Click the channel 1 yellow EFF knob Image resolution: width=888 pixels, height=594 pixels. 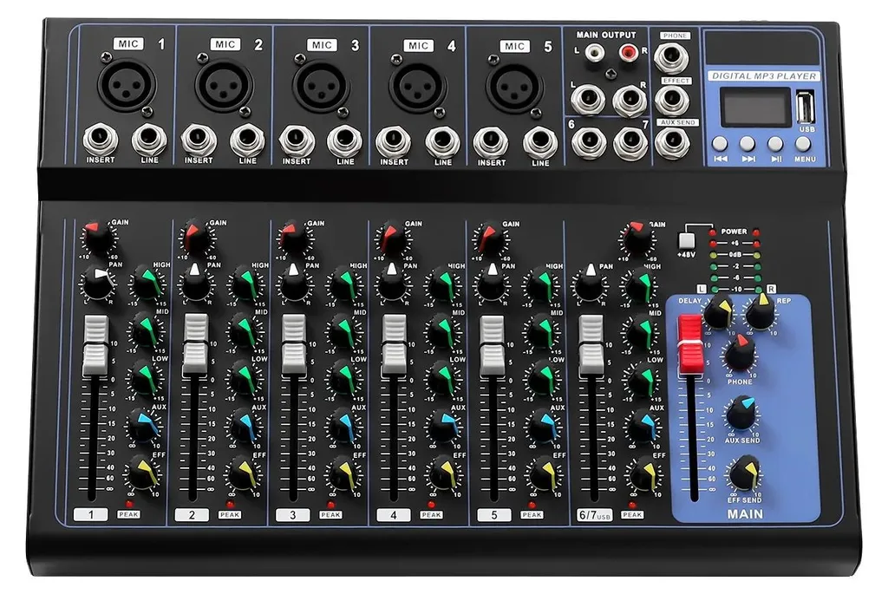coord(143,474)
